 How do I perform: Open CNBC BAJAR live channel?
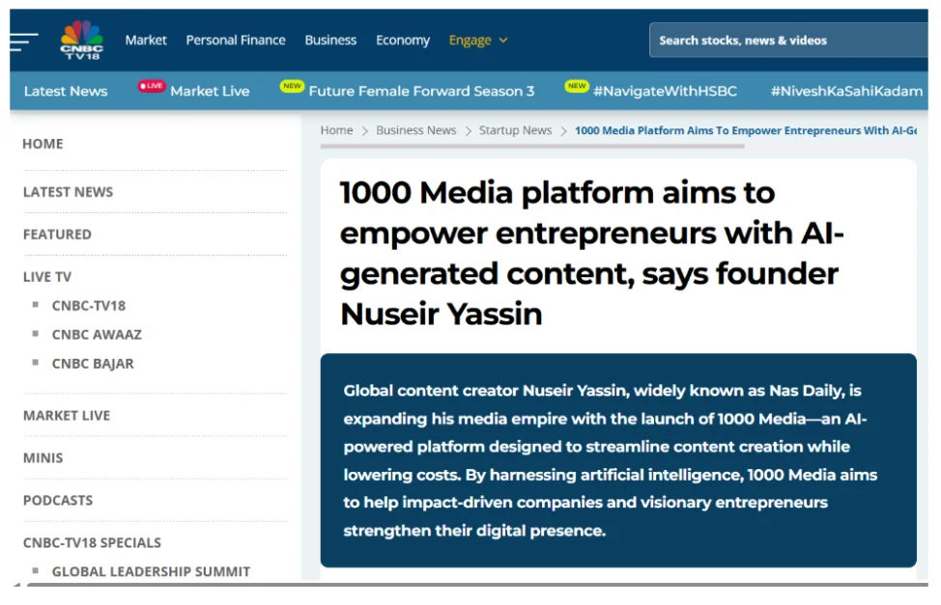click(93, 364)
